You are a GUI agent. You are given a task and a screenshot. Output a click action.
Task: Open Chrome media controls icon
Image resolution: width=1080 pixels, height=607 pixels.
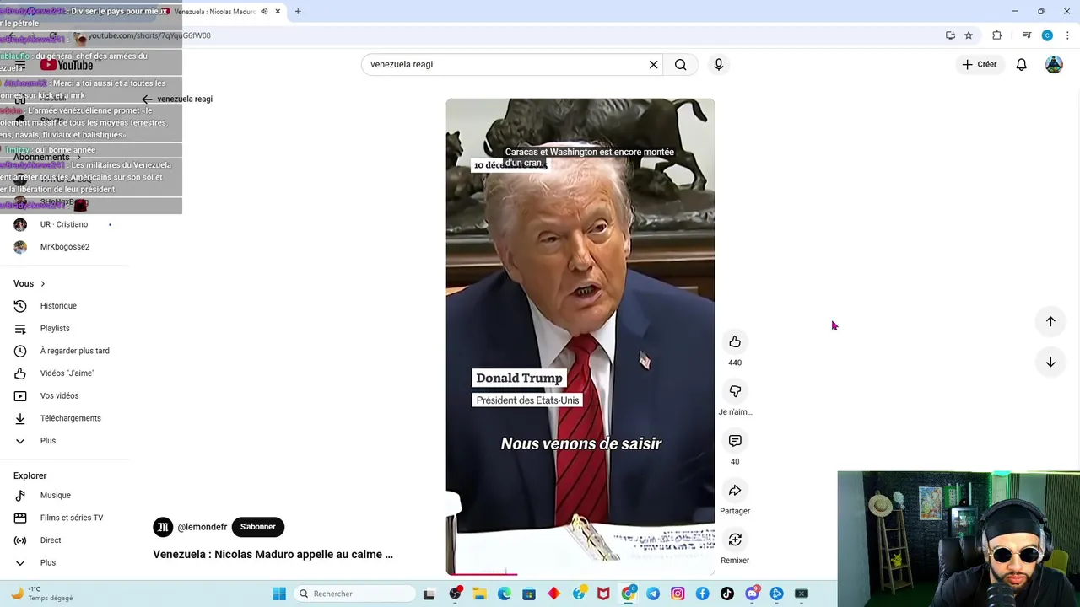pos(1027,35)
